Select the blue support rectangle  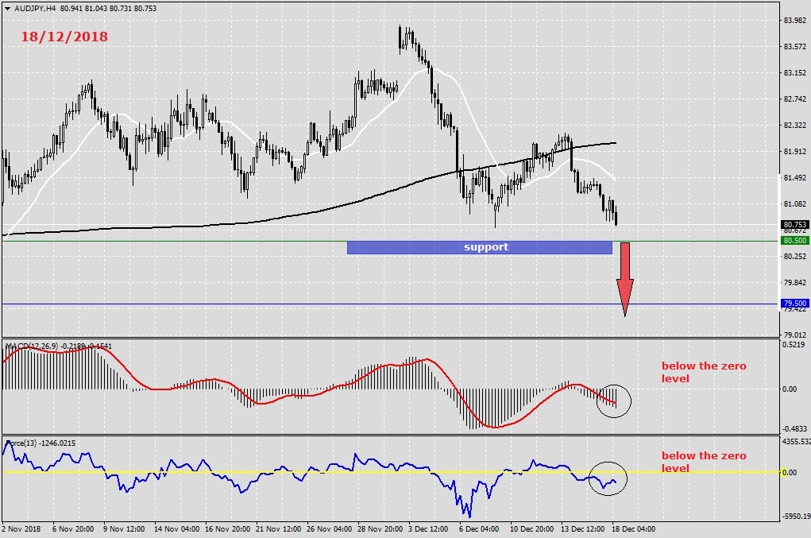tap(479, 247)
